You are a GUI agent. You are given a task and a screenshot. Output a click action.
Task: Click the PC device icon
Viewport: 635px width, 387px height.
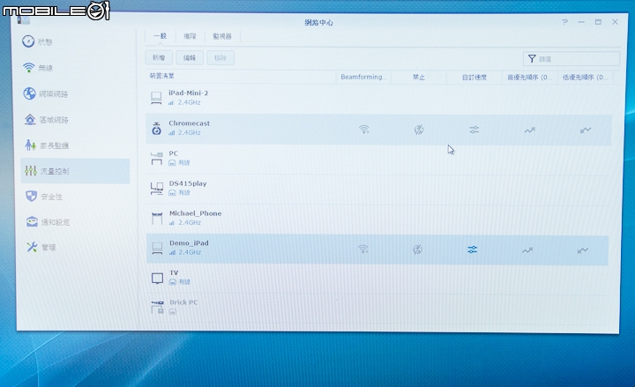point(156,159)
